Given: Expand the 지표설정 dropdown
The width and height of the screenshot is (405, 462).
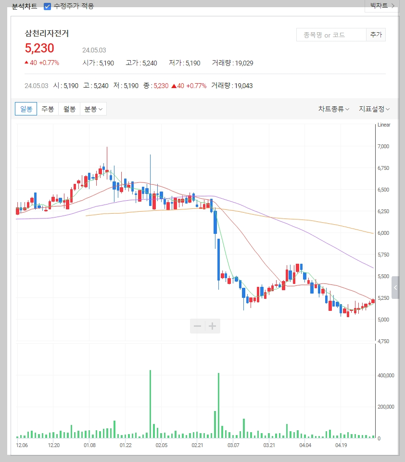Looking at the screenshot, I should pyautogui.click(x=374, y=109).
